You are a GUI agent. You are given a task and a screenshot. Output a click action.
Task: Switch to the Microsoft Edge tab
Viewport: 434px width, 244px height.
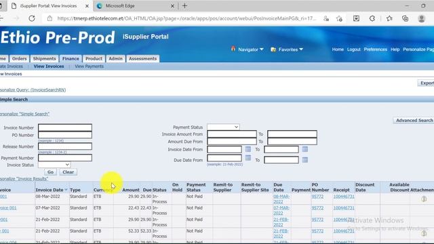click(x=136, y=6)
